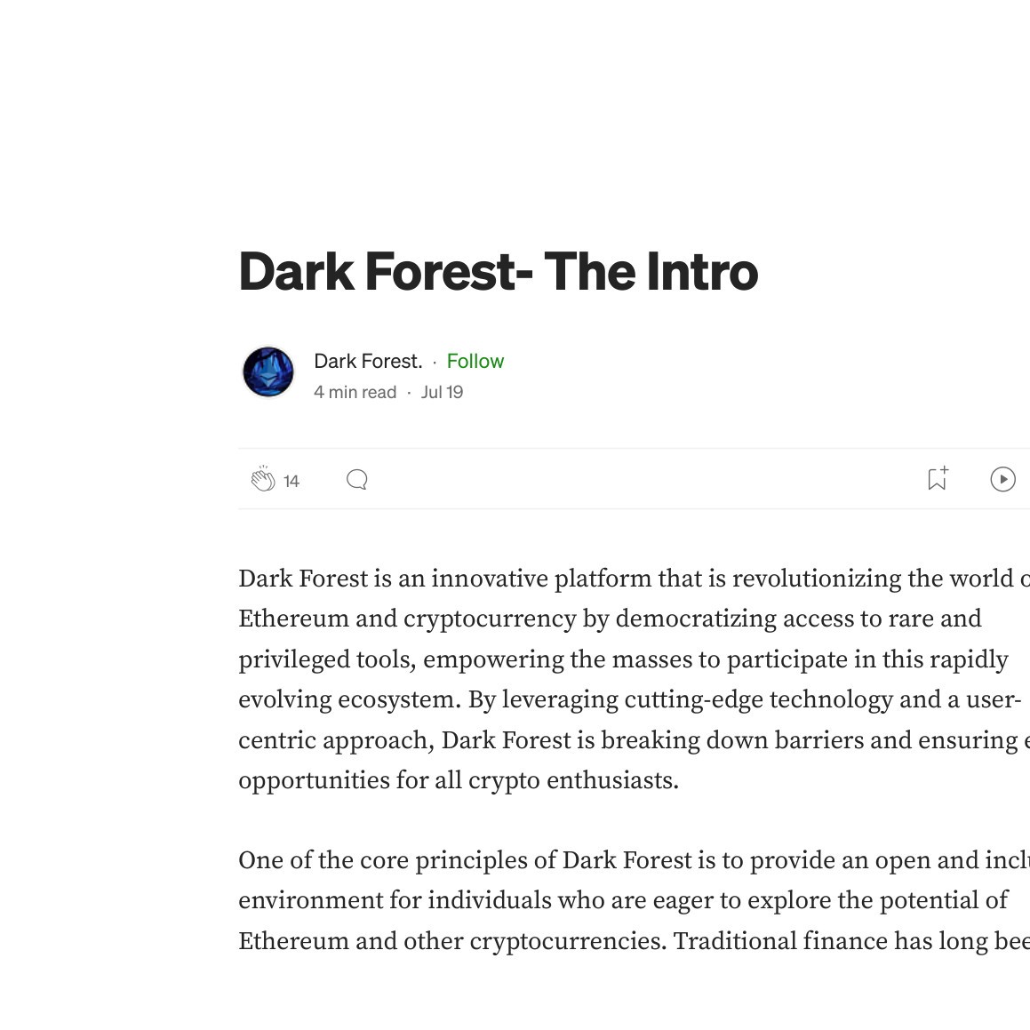This screenshot has height=1030, width=1030.
Task: Click the line starting "Ethereum and other cryptocurrencies"
Action: [631, 941]
